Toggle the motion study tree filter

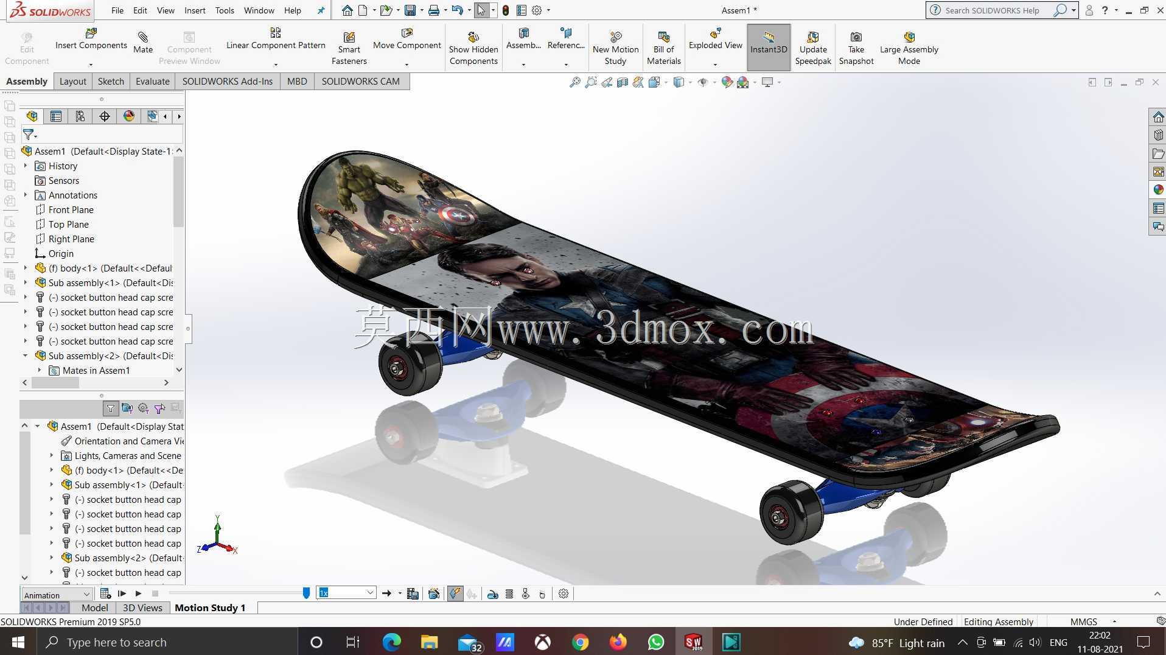click(111, 408)
